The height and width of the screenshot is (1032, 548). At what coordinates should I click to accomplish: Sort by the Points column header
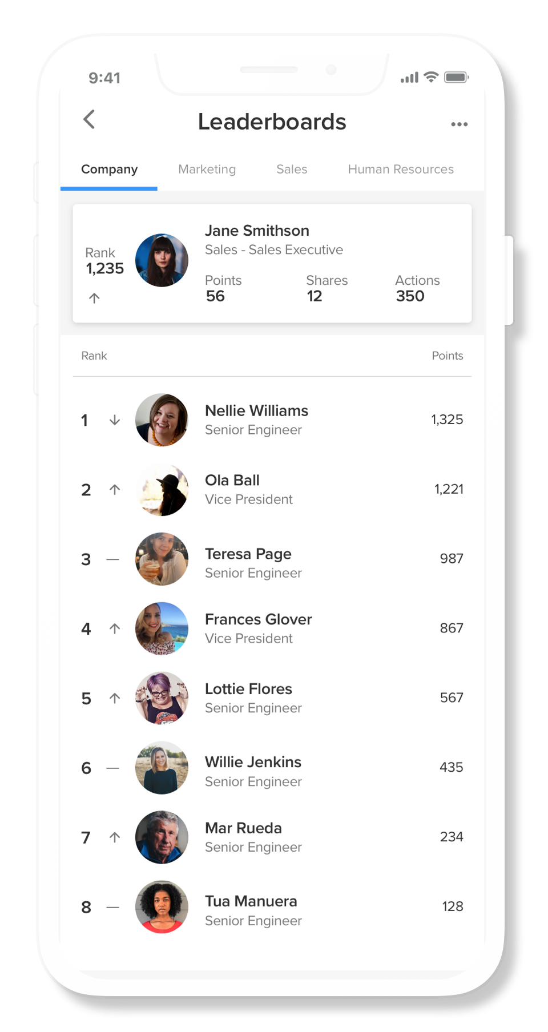click(448, 356)
